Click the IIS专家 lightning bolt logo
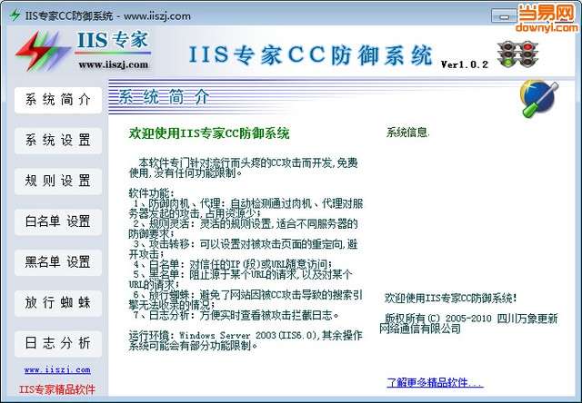The image size is (582, 403). tap(42, 51)
